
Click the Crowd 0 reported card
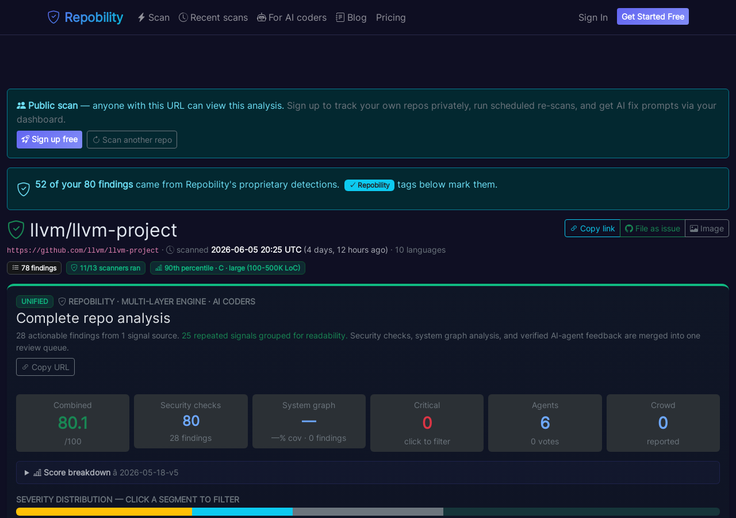pyautogui.click(x=663, y=423)
